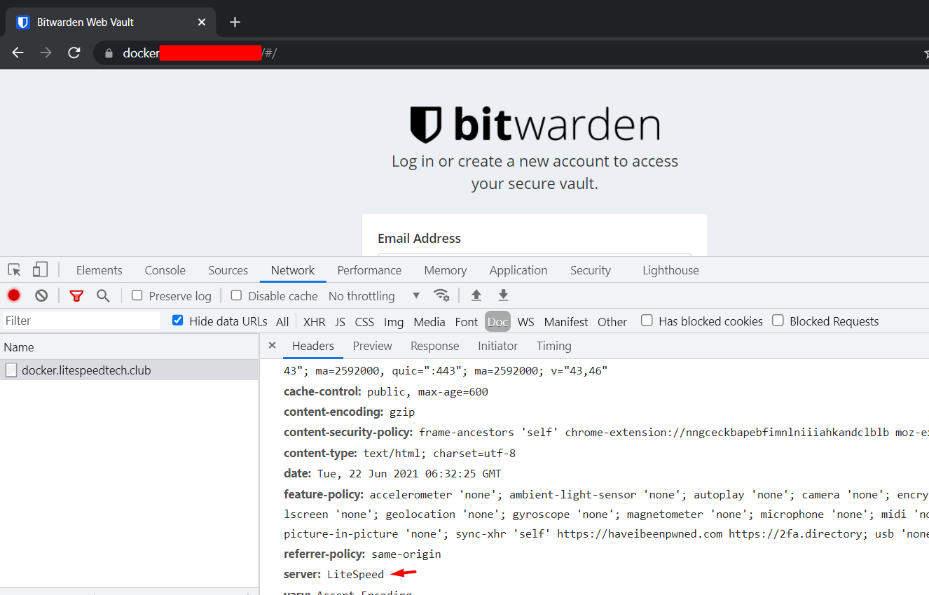The width and height of the screenshot is (929, 595).
Task: Open the Lighthouse panel
Action: click(670, 270)
